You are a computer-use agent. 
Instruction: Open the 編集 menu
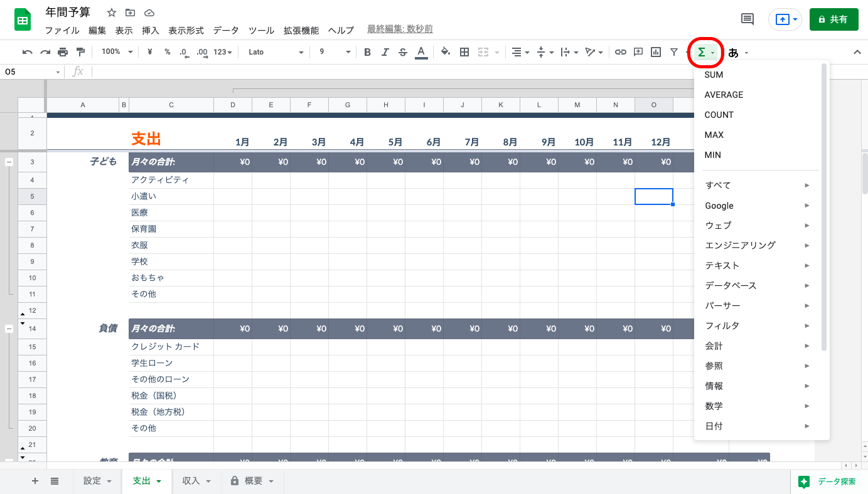coord(97,30)
